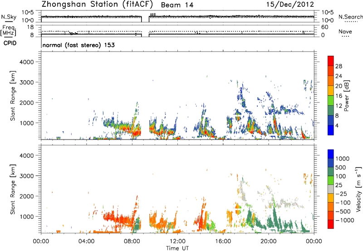
Task: Click the red velocity segment below -1000
Action: [331, 224]
